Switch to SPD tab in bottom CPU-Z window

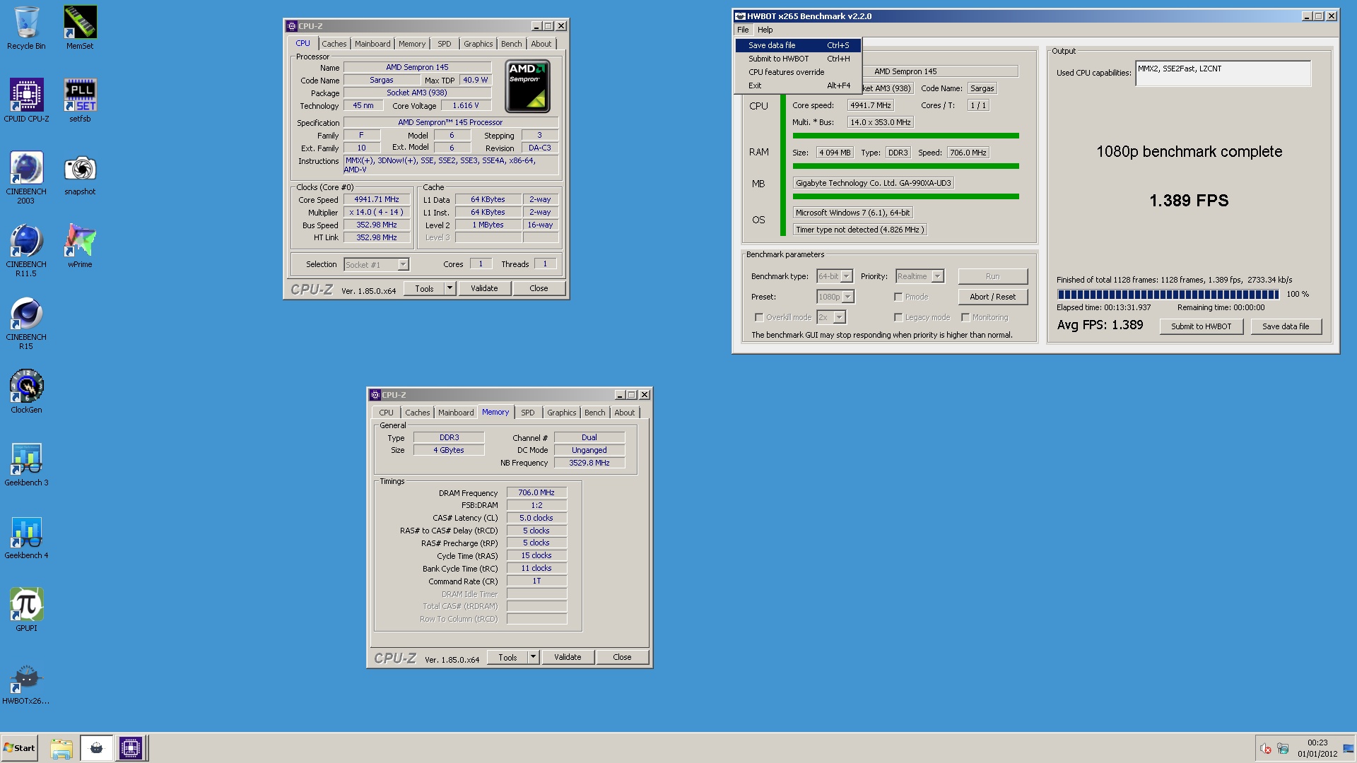(x=528, y=413)
